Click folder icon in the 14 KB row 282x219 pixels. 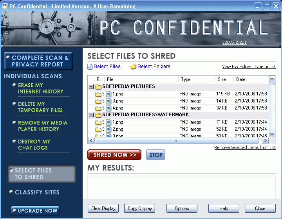[98, 101]
